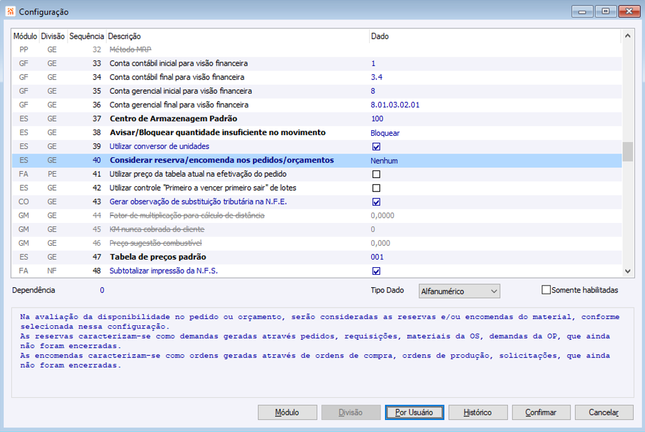Click Confirmar to save configuration
Viewport: 645px width, 432px height.
tap(541, 412)
